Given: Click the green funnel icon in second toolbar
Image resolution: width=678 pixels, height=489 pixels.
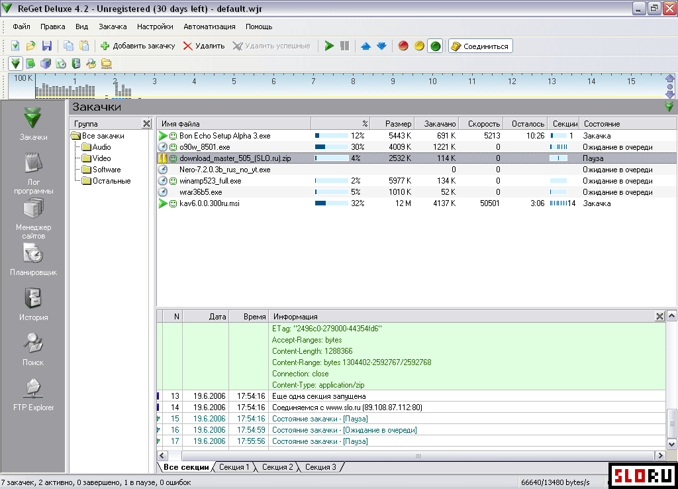Looking at the screenshot, I should [x=16, y=64].
